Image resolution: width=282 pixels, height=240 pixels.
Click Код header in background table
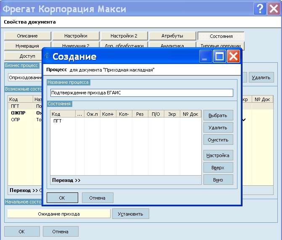(x=20, y=99)
